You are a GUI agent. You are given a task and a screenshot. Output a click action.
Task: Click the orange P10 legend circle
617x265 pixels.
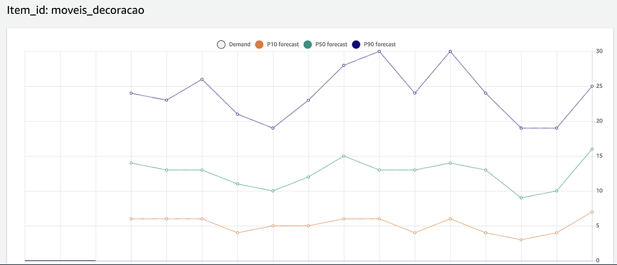[259, 45]
